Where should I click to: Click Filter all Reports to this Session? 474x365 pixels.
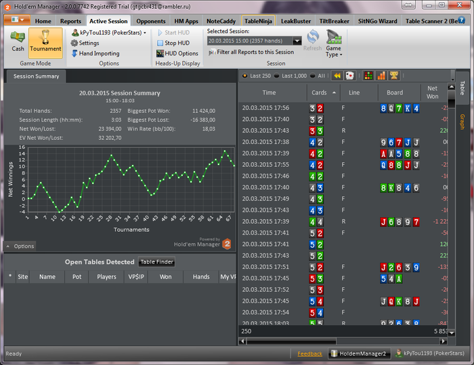click(x=251, y=52)
